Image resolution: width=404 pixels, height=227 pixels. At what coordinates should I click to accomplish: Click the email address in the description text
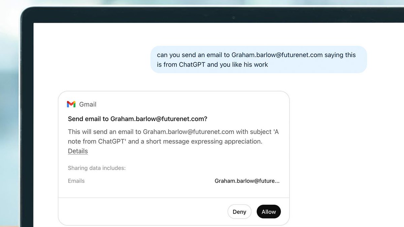189,132
